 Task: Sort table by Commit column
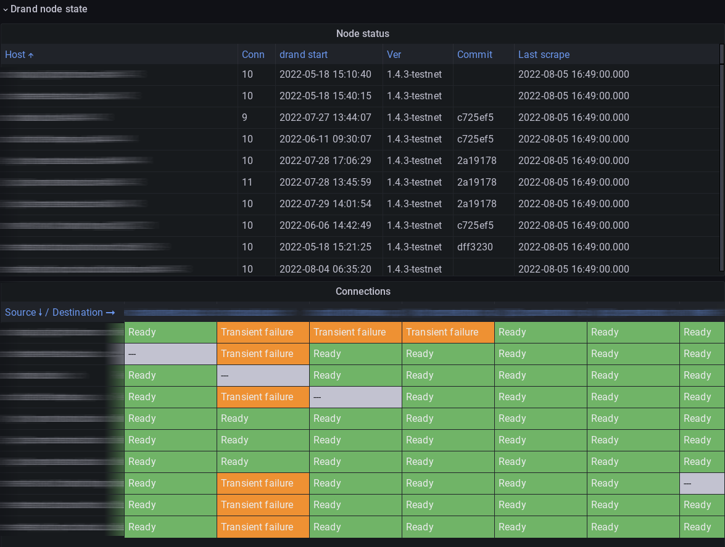[474, 54]
